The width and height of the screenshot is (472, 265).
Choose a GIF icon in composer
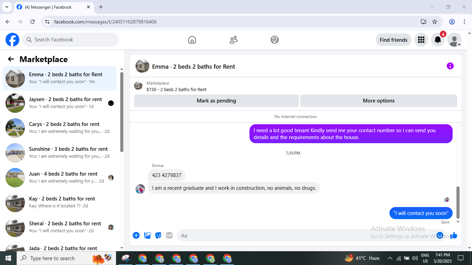[x=169, y=235]
